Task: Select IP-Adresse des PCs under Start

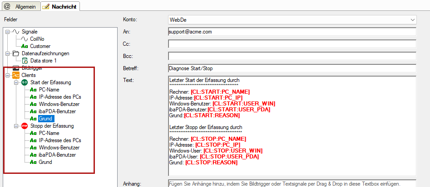Action: tap(60, 97)
